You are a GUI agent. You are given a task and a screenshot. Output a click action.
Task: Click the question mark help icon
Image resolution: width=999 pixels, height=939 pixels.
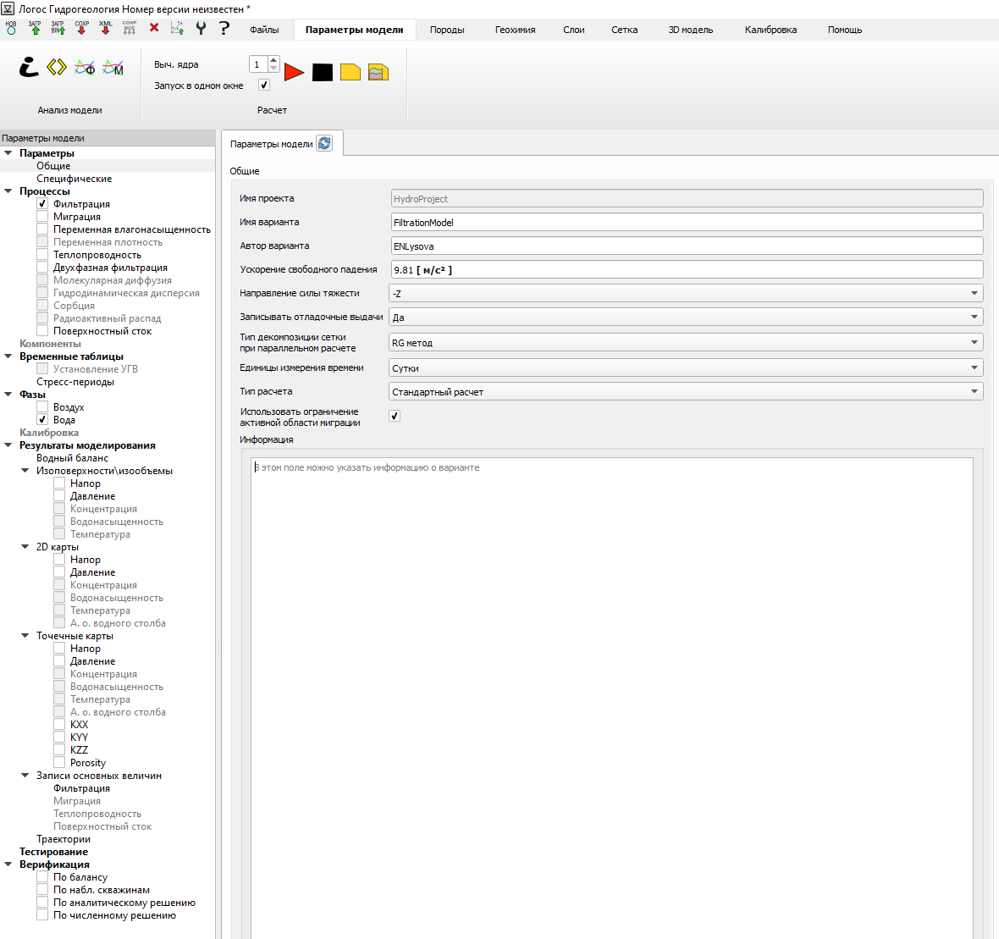(224, 28)
